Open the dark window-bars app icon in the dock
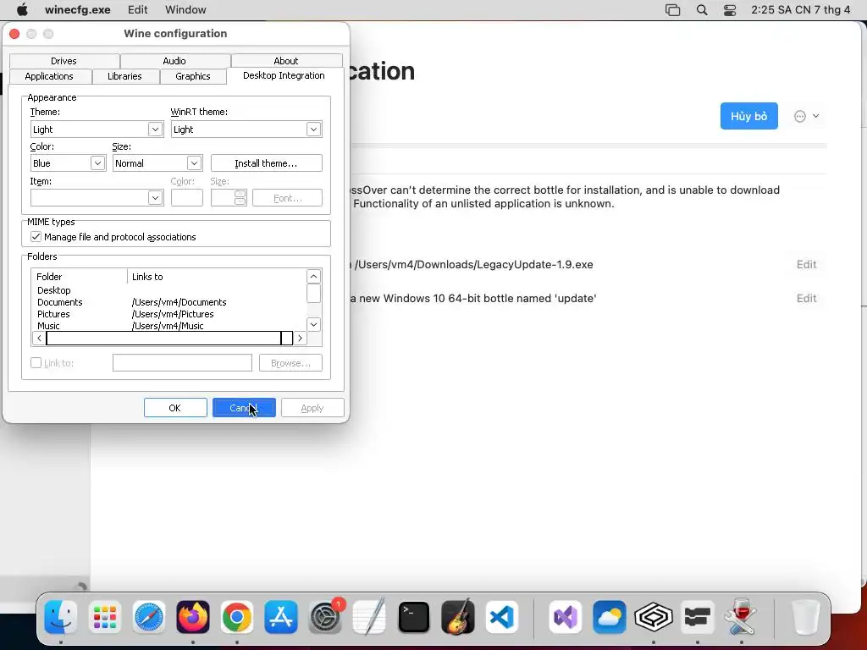The image size is (867, 650). point(698,617)
